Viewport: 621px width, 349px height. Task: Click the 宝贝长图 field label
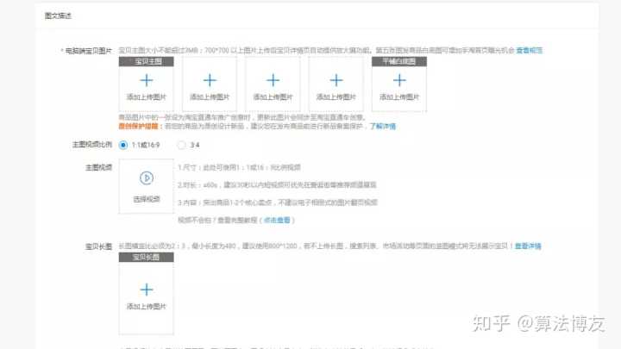pos(98,246)
